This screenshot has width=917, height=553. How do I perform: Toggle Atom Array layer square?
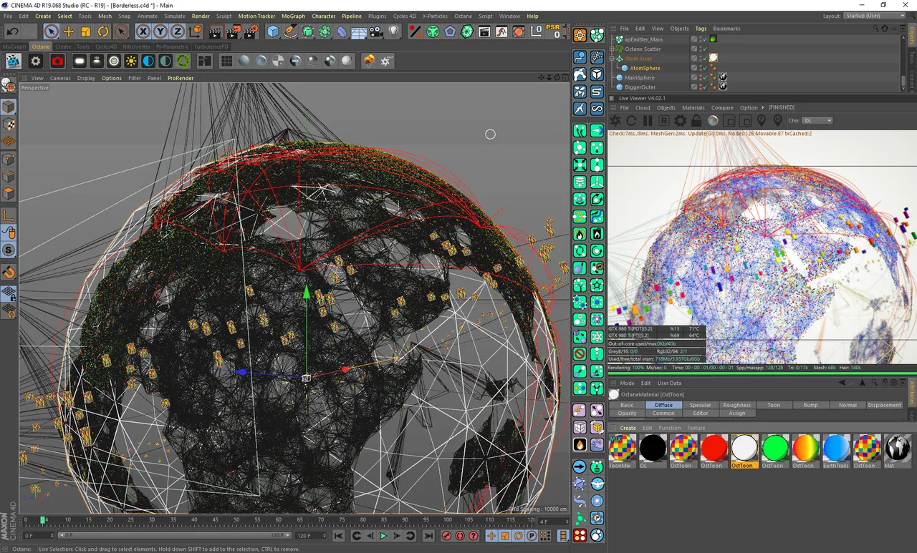pyautogui.click(x=693, y=59)
